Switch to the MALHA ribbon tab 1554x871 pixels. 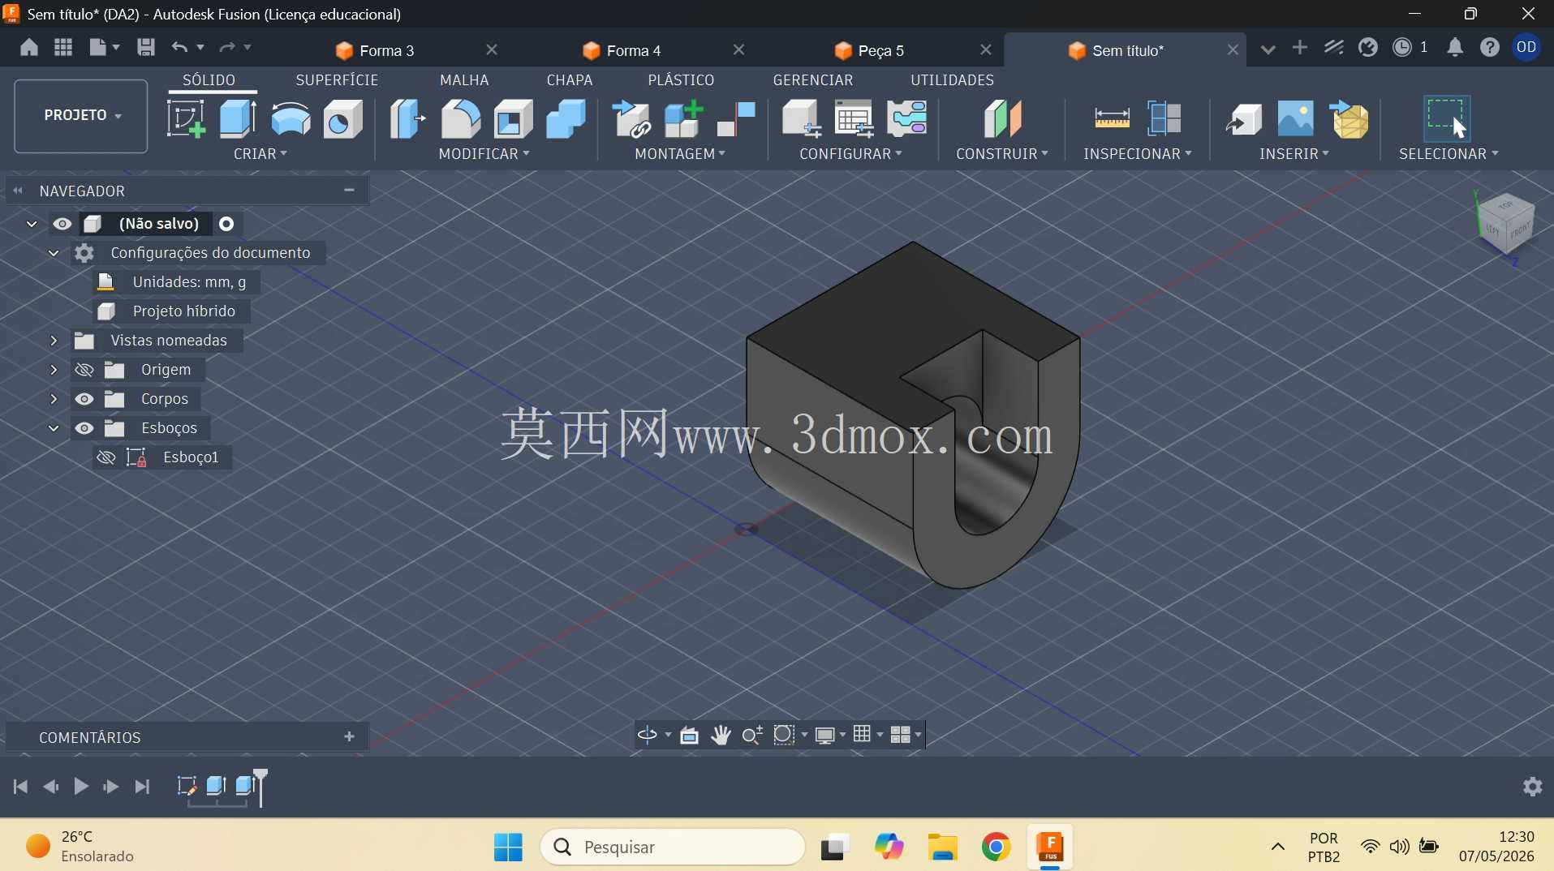(x=464, y=80)
